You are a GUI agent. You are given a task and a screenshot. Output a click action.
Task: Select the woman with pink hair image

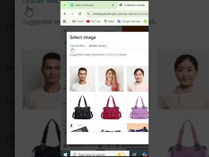(111, 79)
